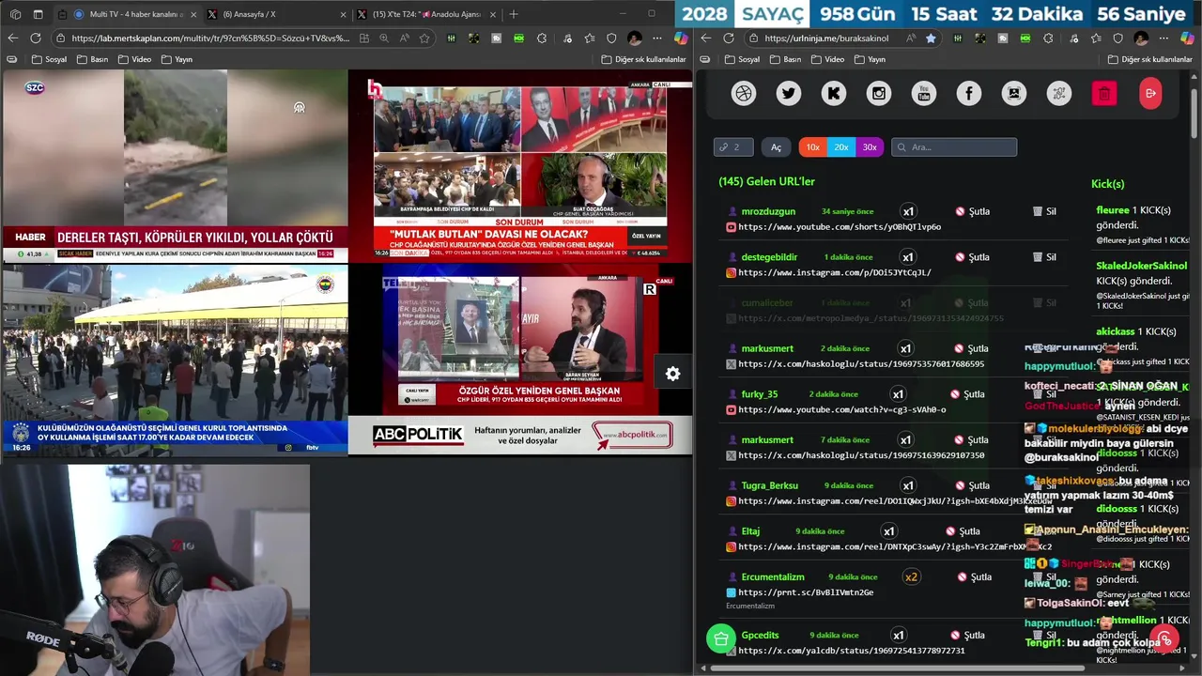Click Şutla on mrozduzgun's row
1202x676 pixels.
(x=973, y=211)
